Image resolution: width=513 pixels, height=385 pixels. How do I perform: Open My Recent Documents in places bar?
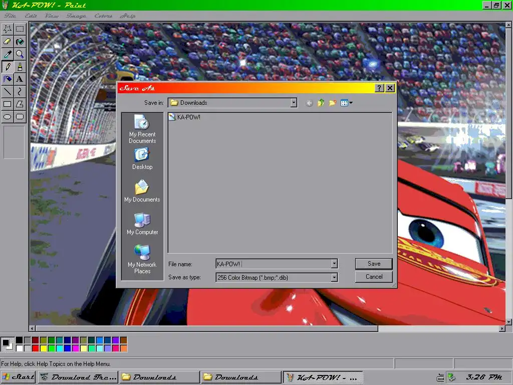(142, 129)
